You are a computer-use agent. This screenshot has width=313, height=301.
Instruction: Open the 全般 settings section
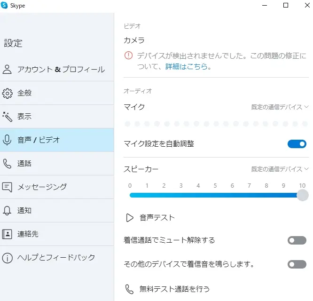(24, 93)
